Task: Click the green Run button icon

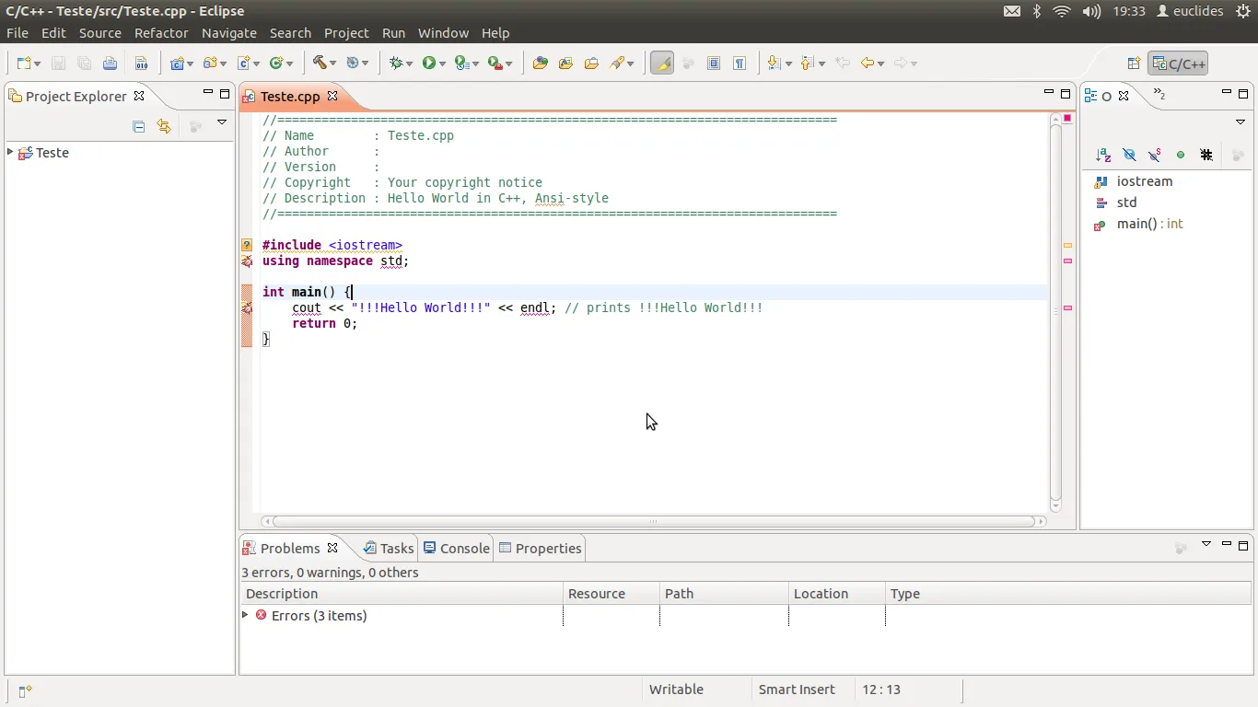Action: pos(428,63)
